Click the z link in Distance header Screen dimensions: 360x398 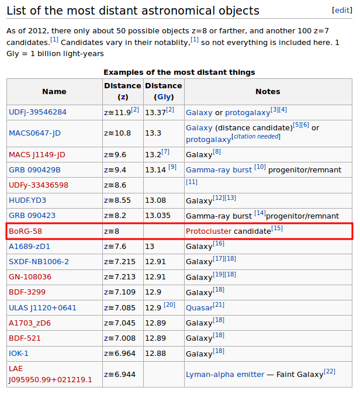coord(123,97)
